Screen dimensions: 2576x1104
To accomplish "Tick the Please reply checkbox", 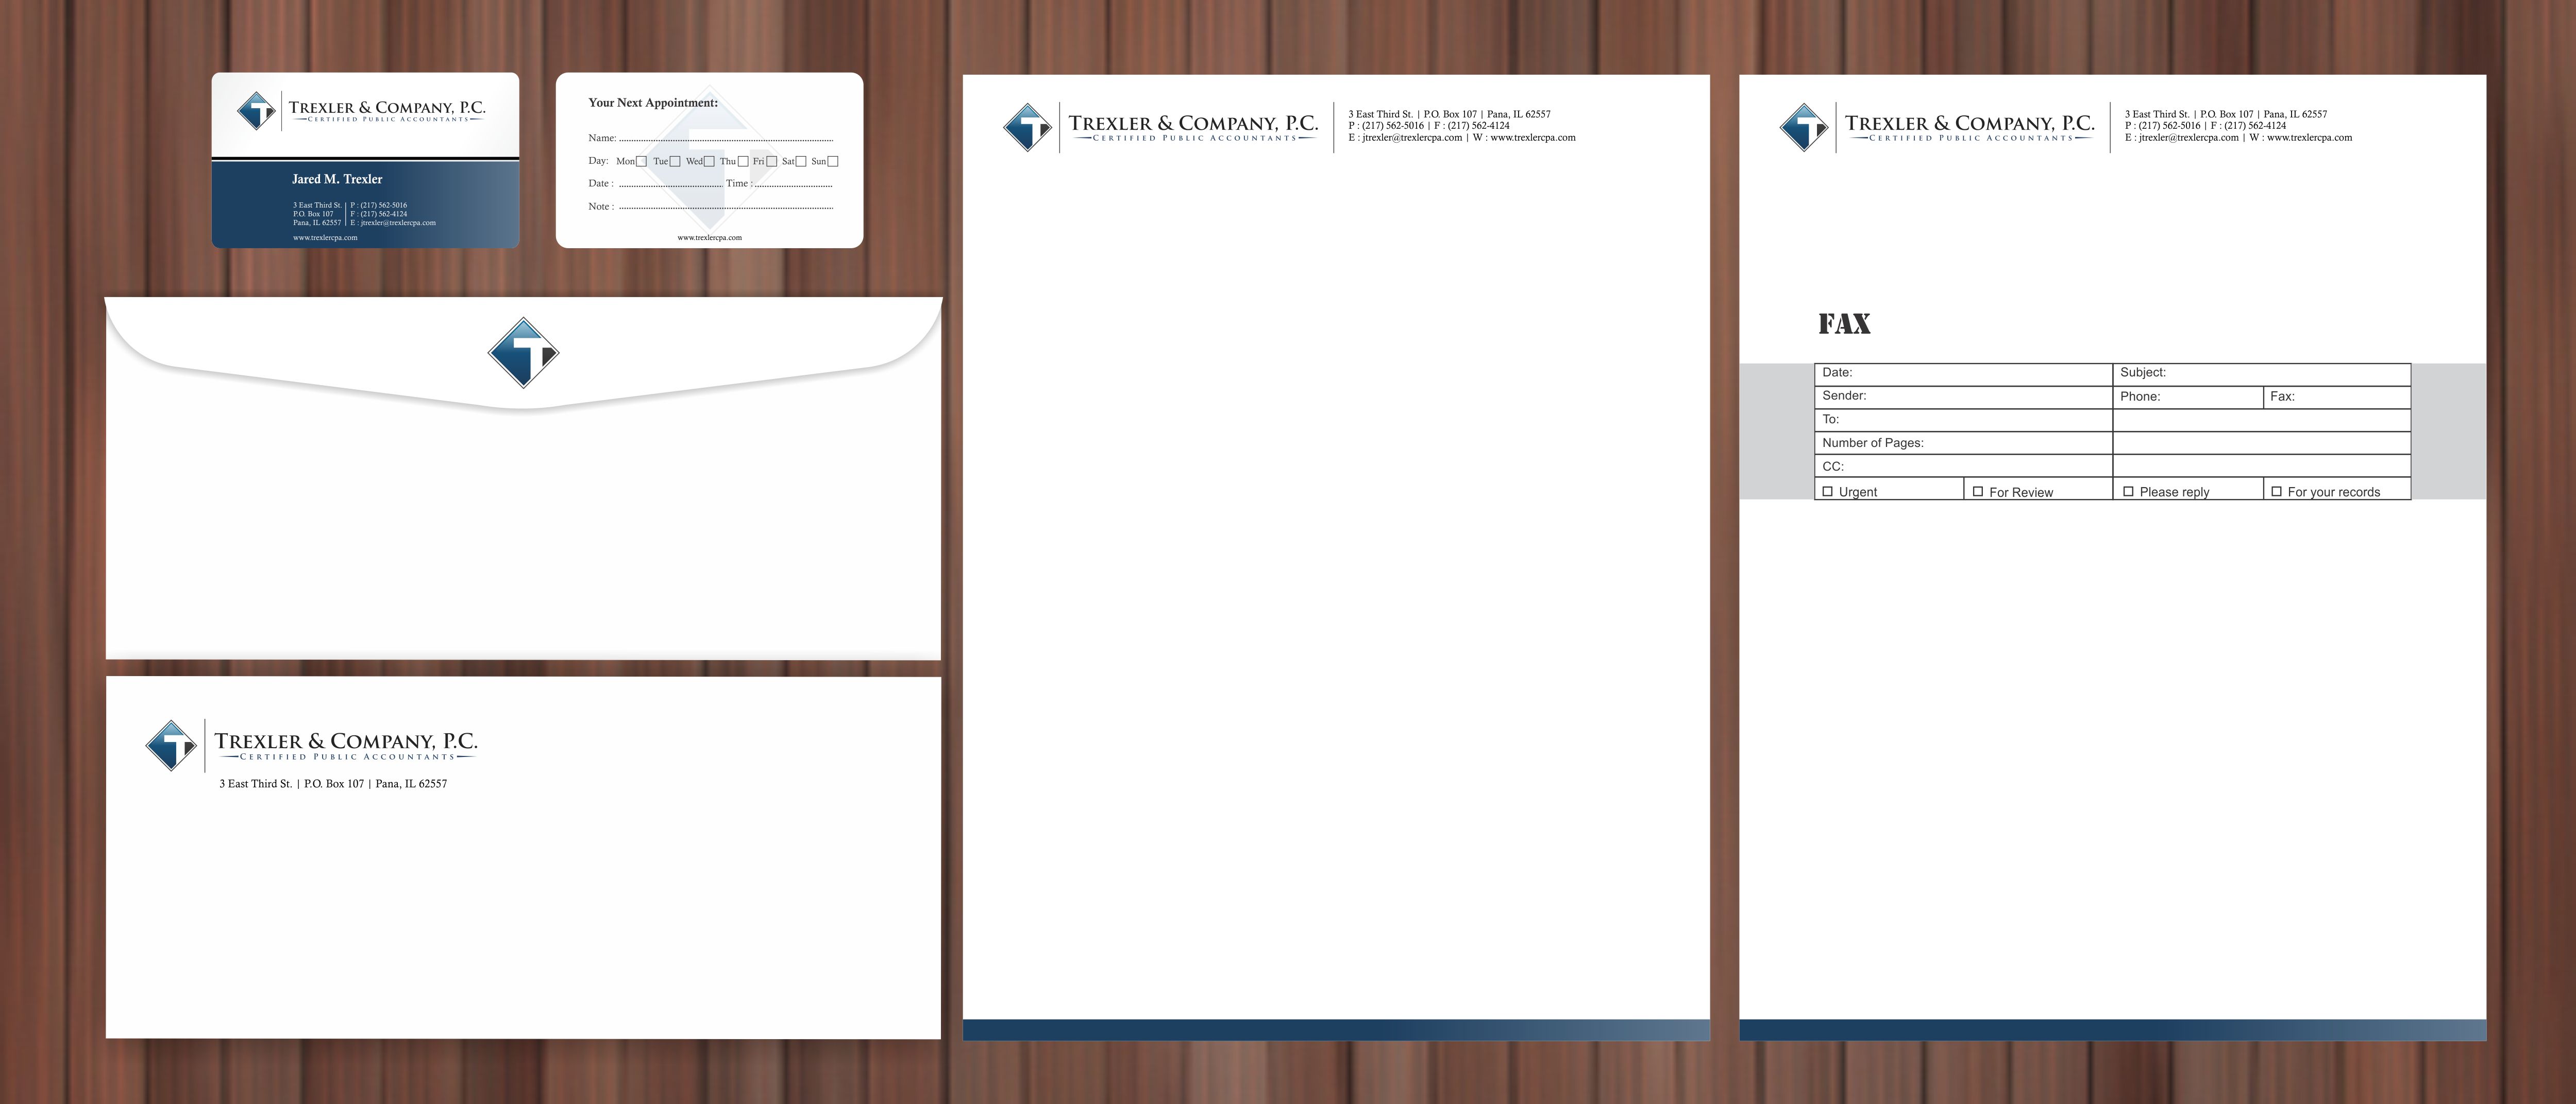I will 2128,492.
